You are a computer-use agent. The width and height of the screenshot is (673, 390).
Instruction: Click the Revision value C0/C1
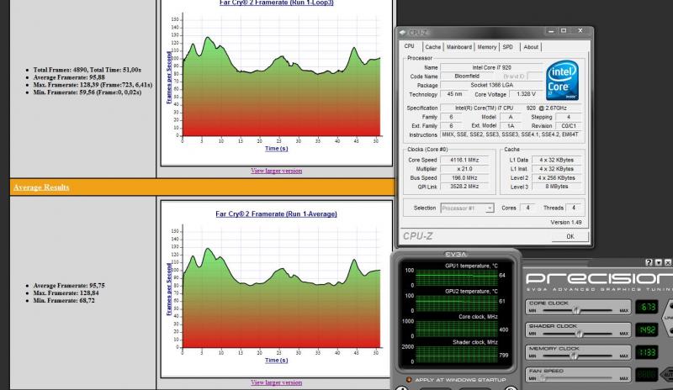point(569,126)
